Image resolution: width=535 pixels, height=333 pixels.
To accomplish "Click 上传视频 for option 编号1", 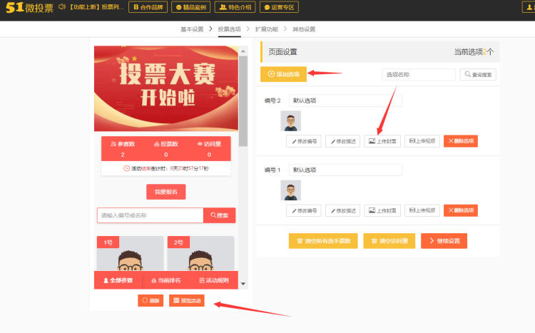I will click(422, 210).
